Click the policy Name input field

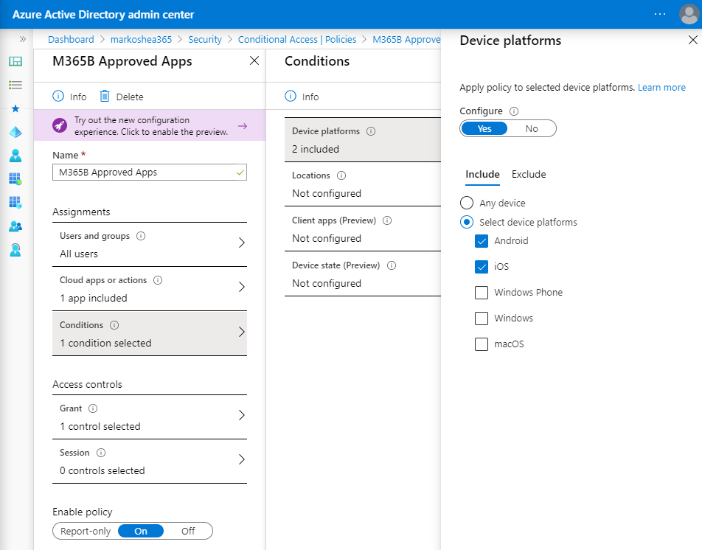coord(150,173)
